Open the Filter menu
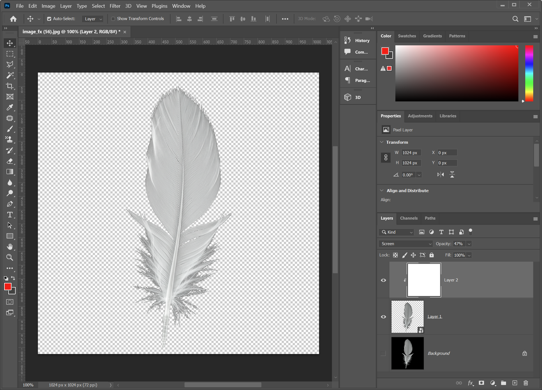This screenshot has height=390, width=542. (115, 6)
